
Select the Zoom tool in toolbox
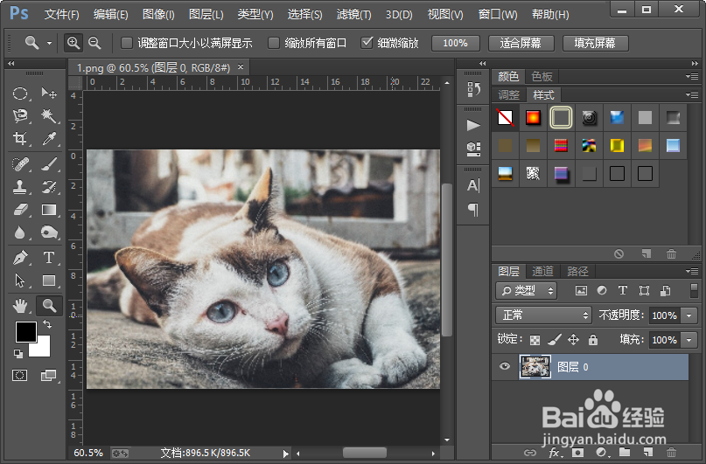[x=49, y=306]
